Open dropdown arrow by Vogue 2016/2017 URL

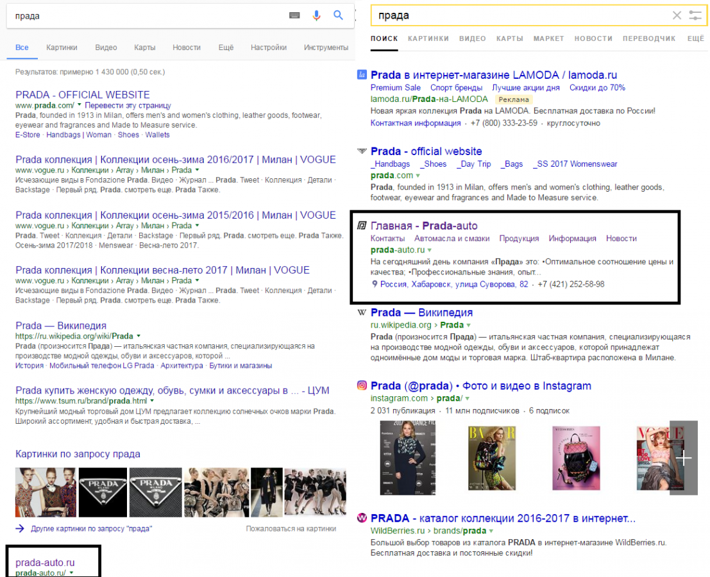(x=197, y=170)
